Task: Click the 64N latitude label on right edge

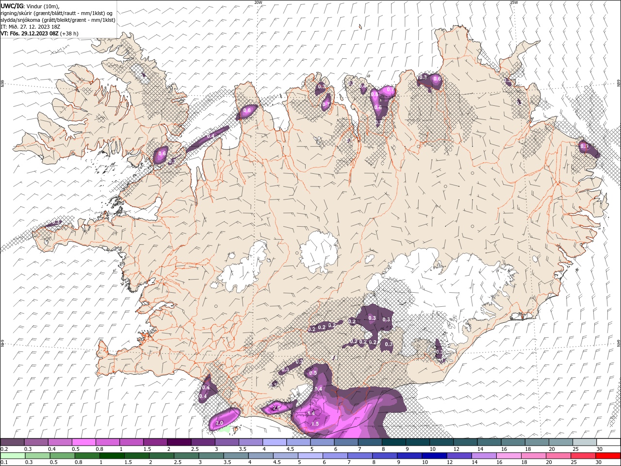Action: [x=619, y=343]
